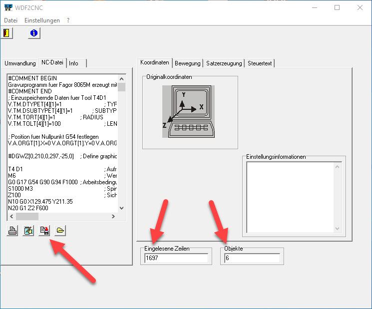Image resolution: width=372 pixels, height=309 pixels.
Task: Click NC code scroll right arrow
Action: [113, 216]
